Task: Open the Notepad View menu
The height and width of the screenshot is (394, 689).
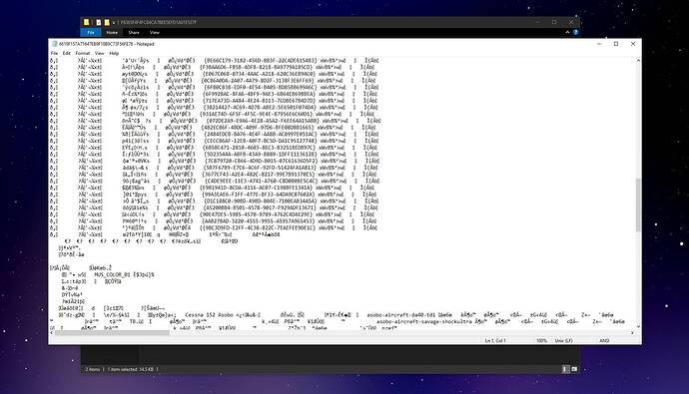Action: coord(100,53)
